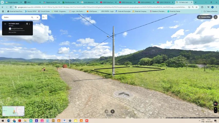Open the Windows Start menu
This screenshot has width=219, height=123.
tap(3, 121)
